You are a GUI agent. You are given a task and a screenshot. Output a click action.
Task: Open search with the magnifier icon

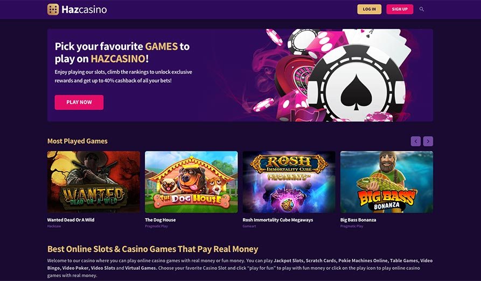422,9
